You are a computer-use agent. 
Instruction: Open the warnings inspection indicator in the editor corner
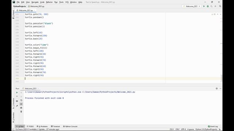[x=214, y=14]
